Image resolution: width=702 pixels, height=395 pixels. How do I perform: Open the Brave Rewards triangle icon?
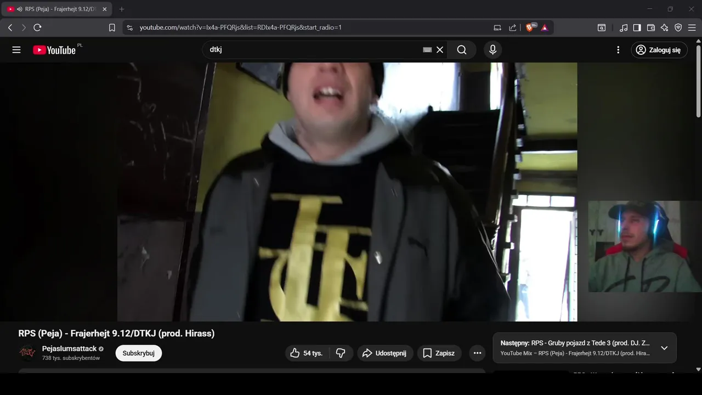point(545,27)
